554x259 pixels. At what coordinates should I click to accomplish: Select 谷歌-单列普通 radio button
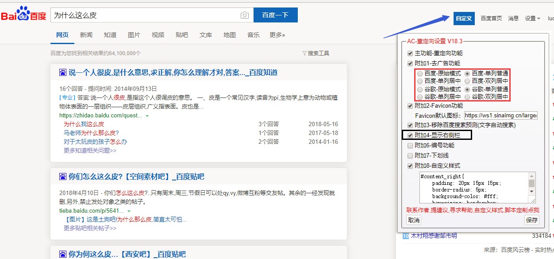pos(467,89)
